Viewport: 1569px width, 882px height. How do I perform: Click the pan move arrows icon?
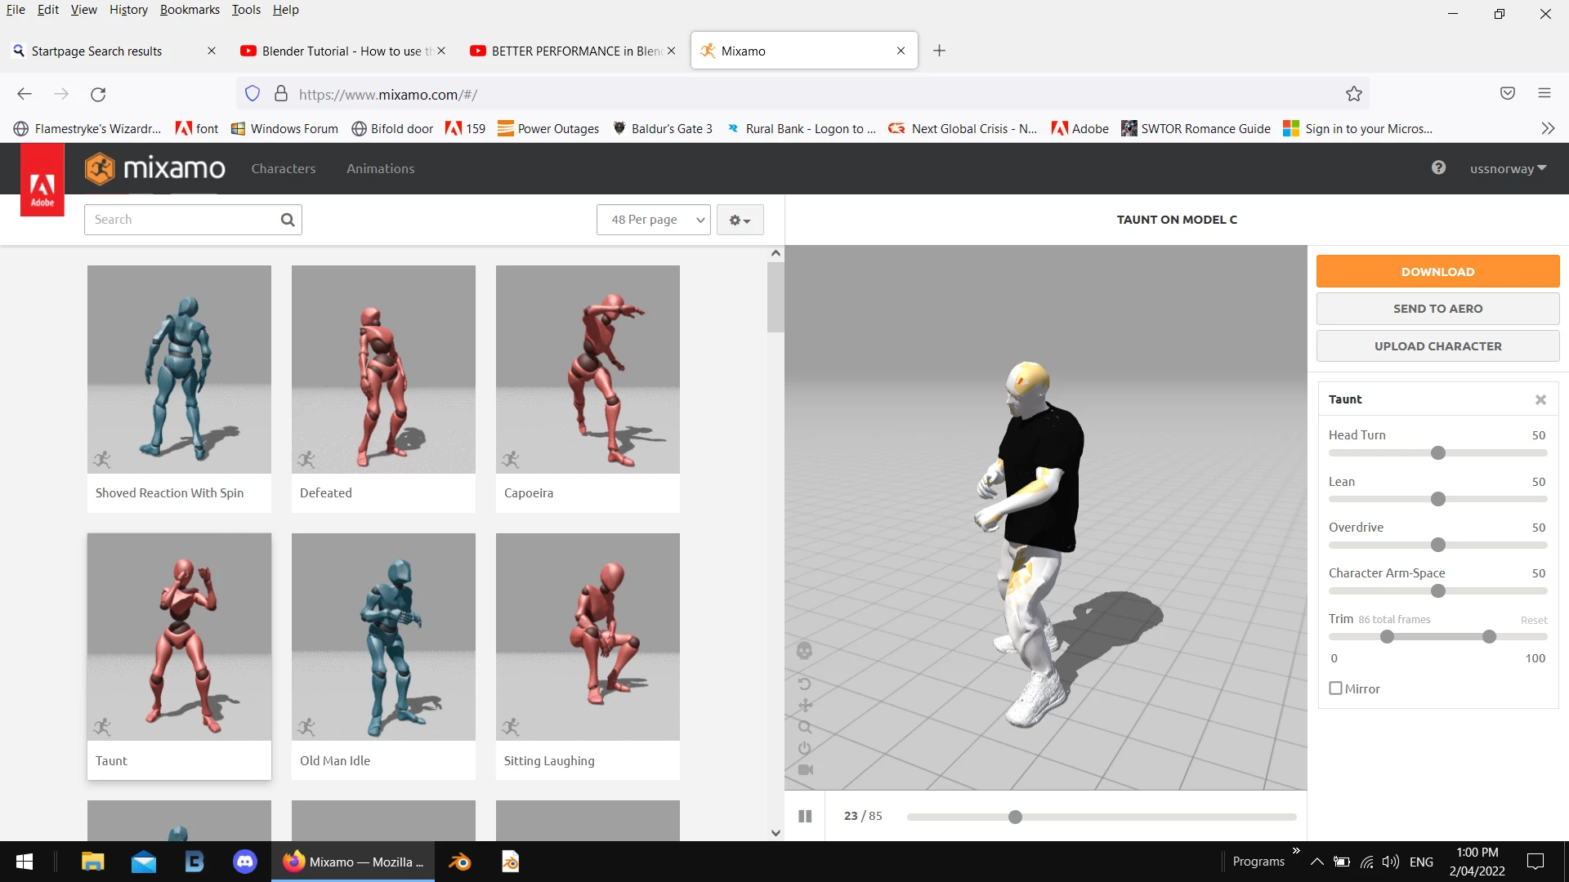click(x=804, y=706)
